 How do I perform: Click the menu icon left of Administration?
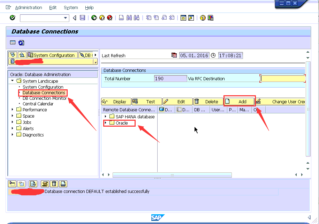8,7
